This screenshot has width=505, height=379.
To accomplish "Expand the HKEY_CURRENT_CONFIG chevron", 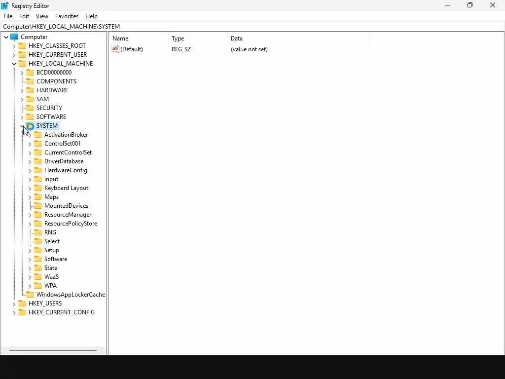I will coord(14,312).
